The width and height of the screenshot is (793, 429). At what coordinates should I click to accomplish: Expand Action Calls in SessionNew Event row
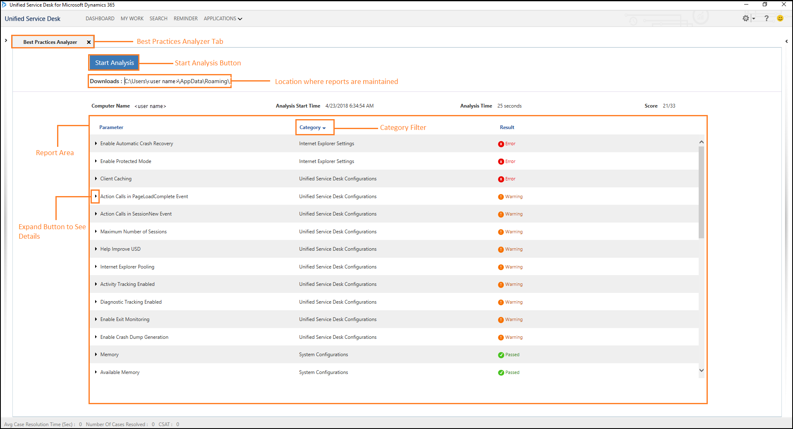point(96,214)
